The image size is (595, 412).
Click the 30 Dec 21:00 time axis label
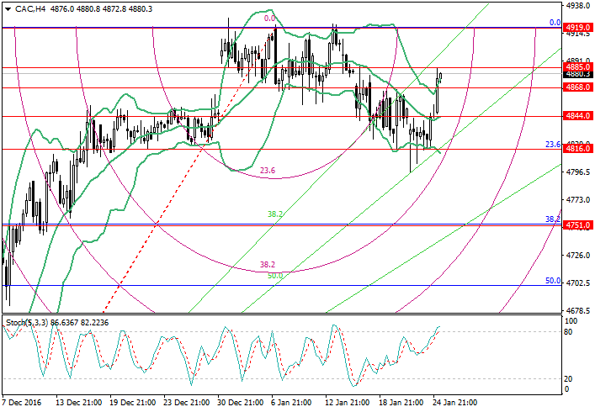coord(240,402)
